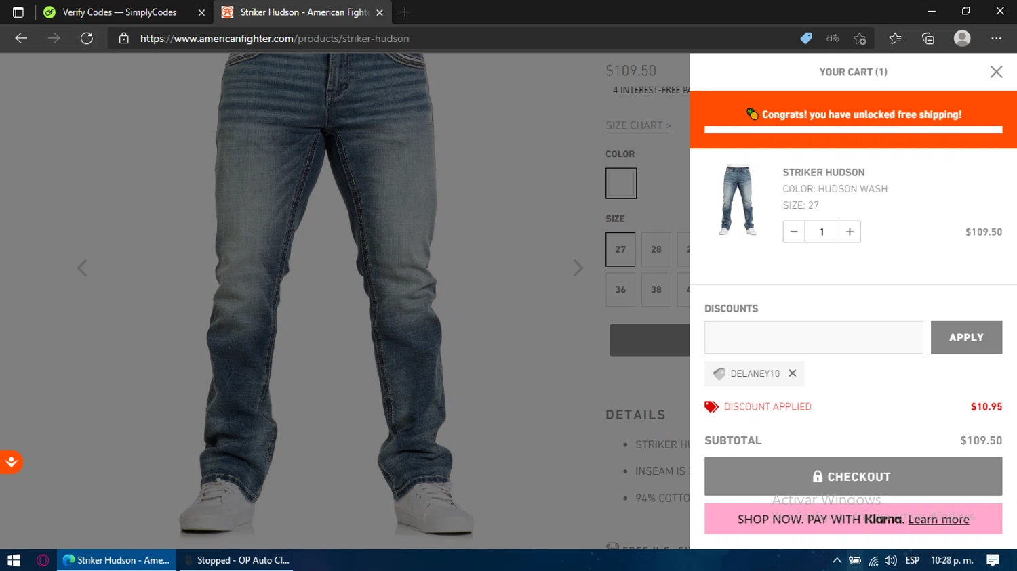The image size is (1017, 571).
Task: Open the Opera GX taskbar icon
Action: 43,560
